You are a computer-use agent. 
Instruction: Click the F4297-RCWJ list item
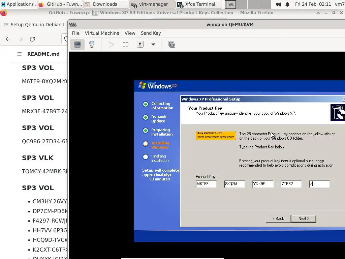[x=50, y=221]
